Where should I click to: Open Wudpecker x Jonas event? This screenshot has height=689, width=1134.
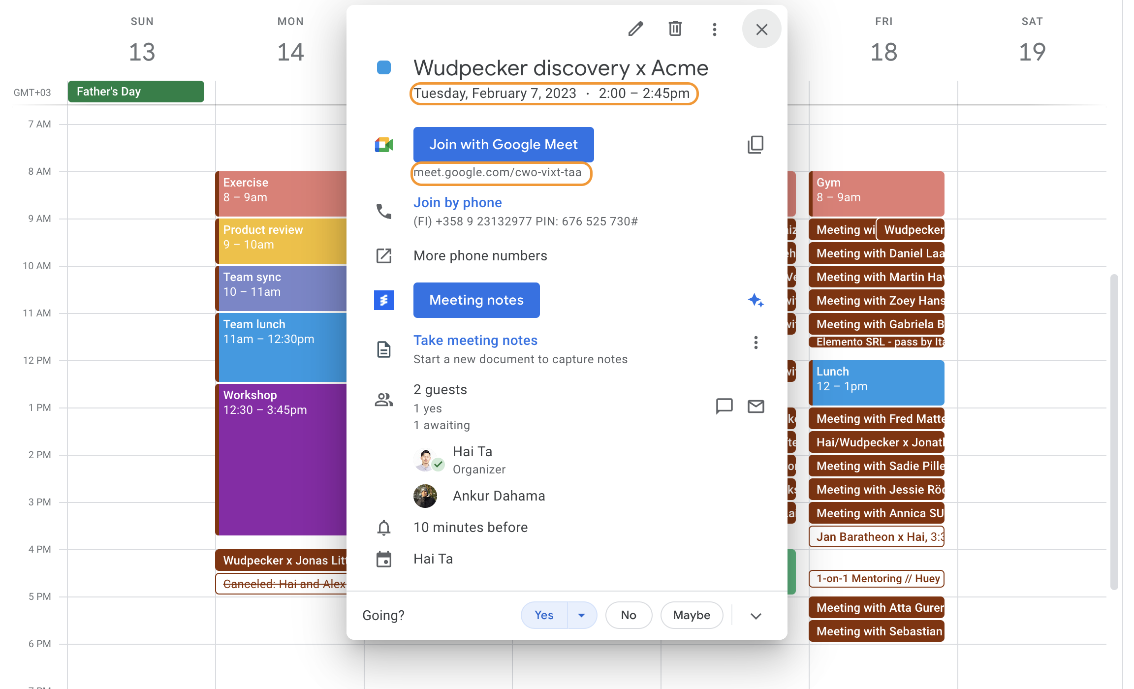point(282,561)
